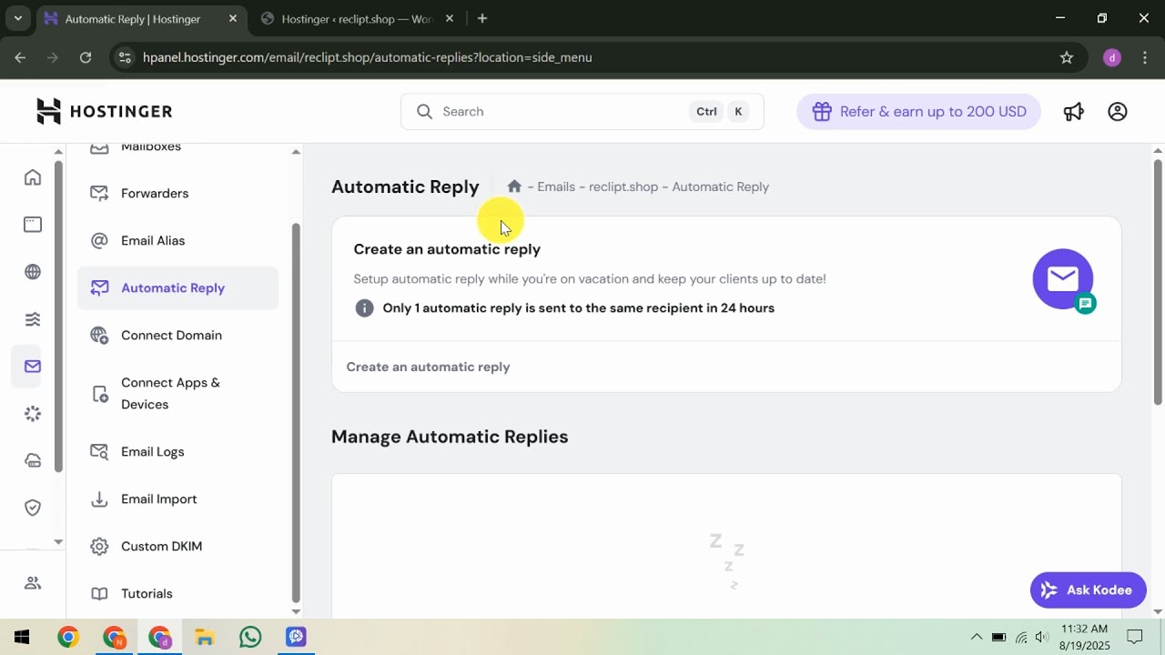Viewport: 1165px width, 655px height.
Task: Open the Websites icon in left rail
Action: [x=33, y=225]
